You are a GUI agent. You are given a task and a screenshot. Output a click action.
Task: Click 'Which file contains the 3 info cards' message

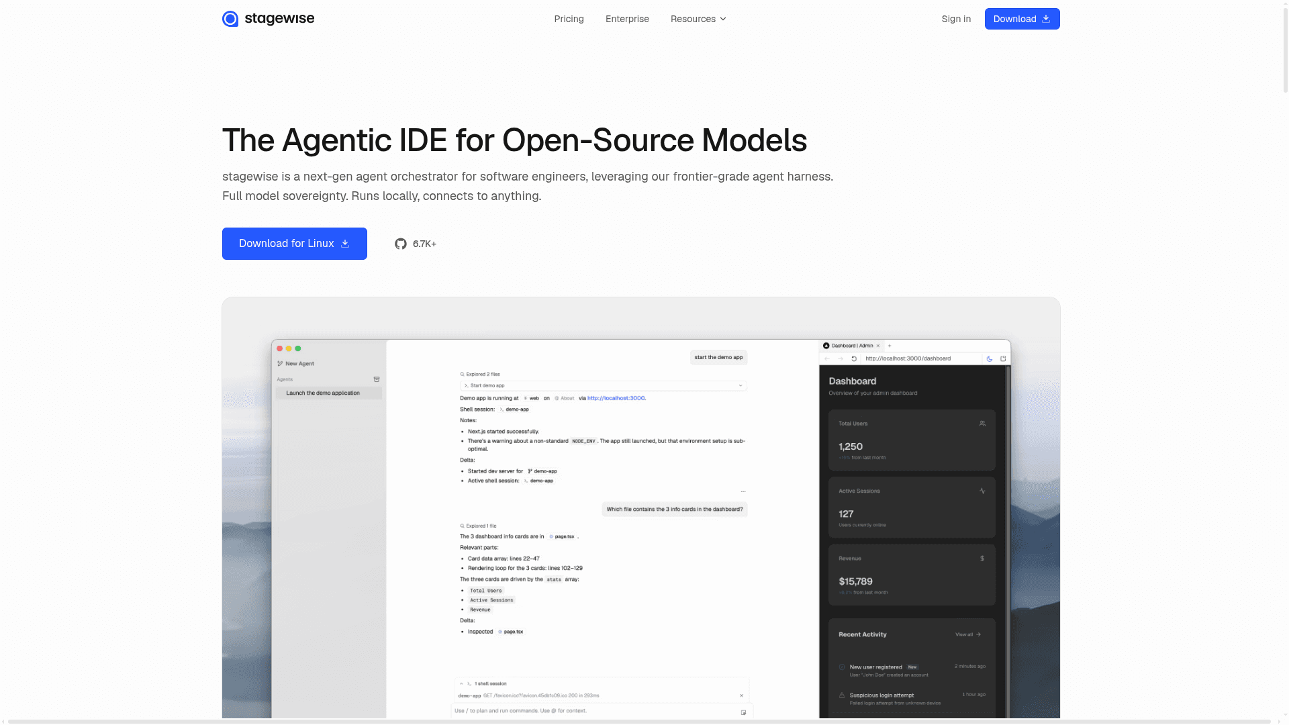click(x=675, y=510)
